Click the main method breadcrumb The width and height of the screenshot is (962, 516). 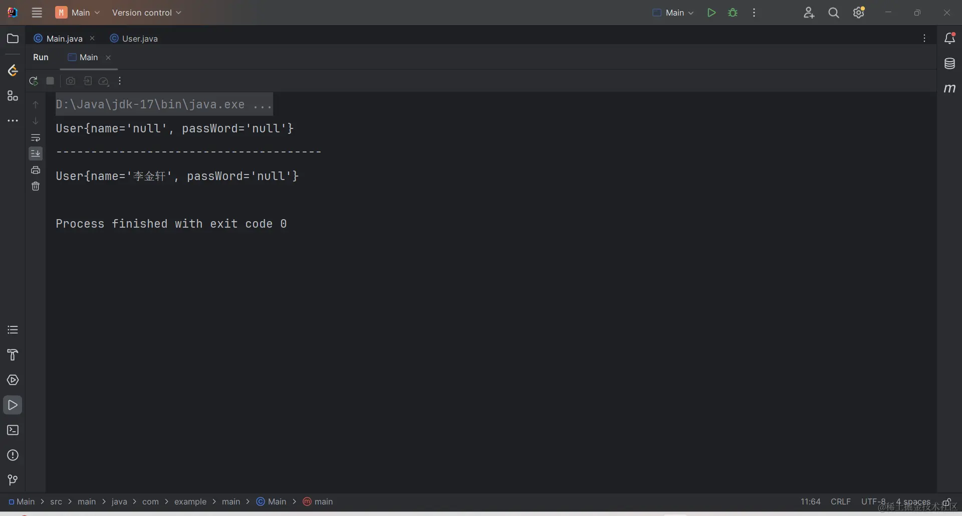pos(318,502)
